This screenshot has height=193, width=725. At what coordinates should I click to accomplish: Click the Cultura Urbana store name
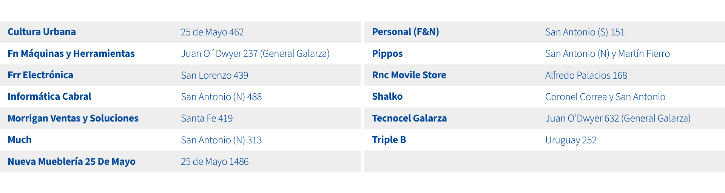[x=42, y=32]
